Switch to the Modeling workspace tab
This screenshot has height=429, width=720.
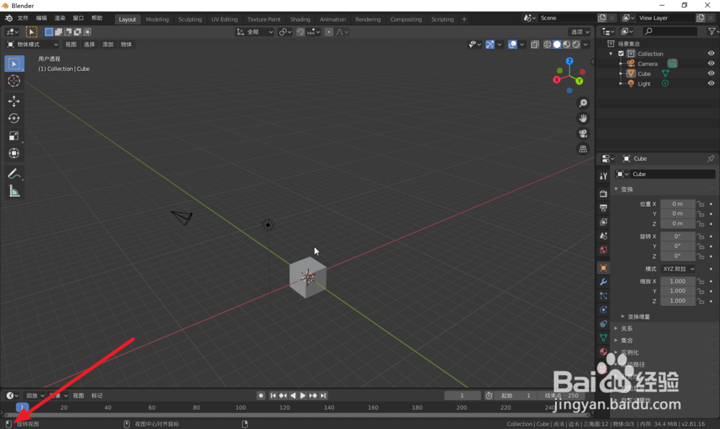tap(157, 19)
